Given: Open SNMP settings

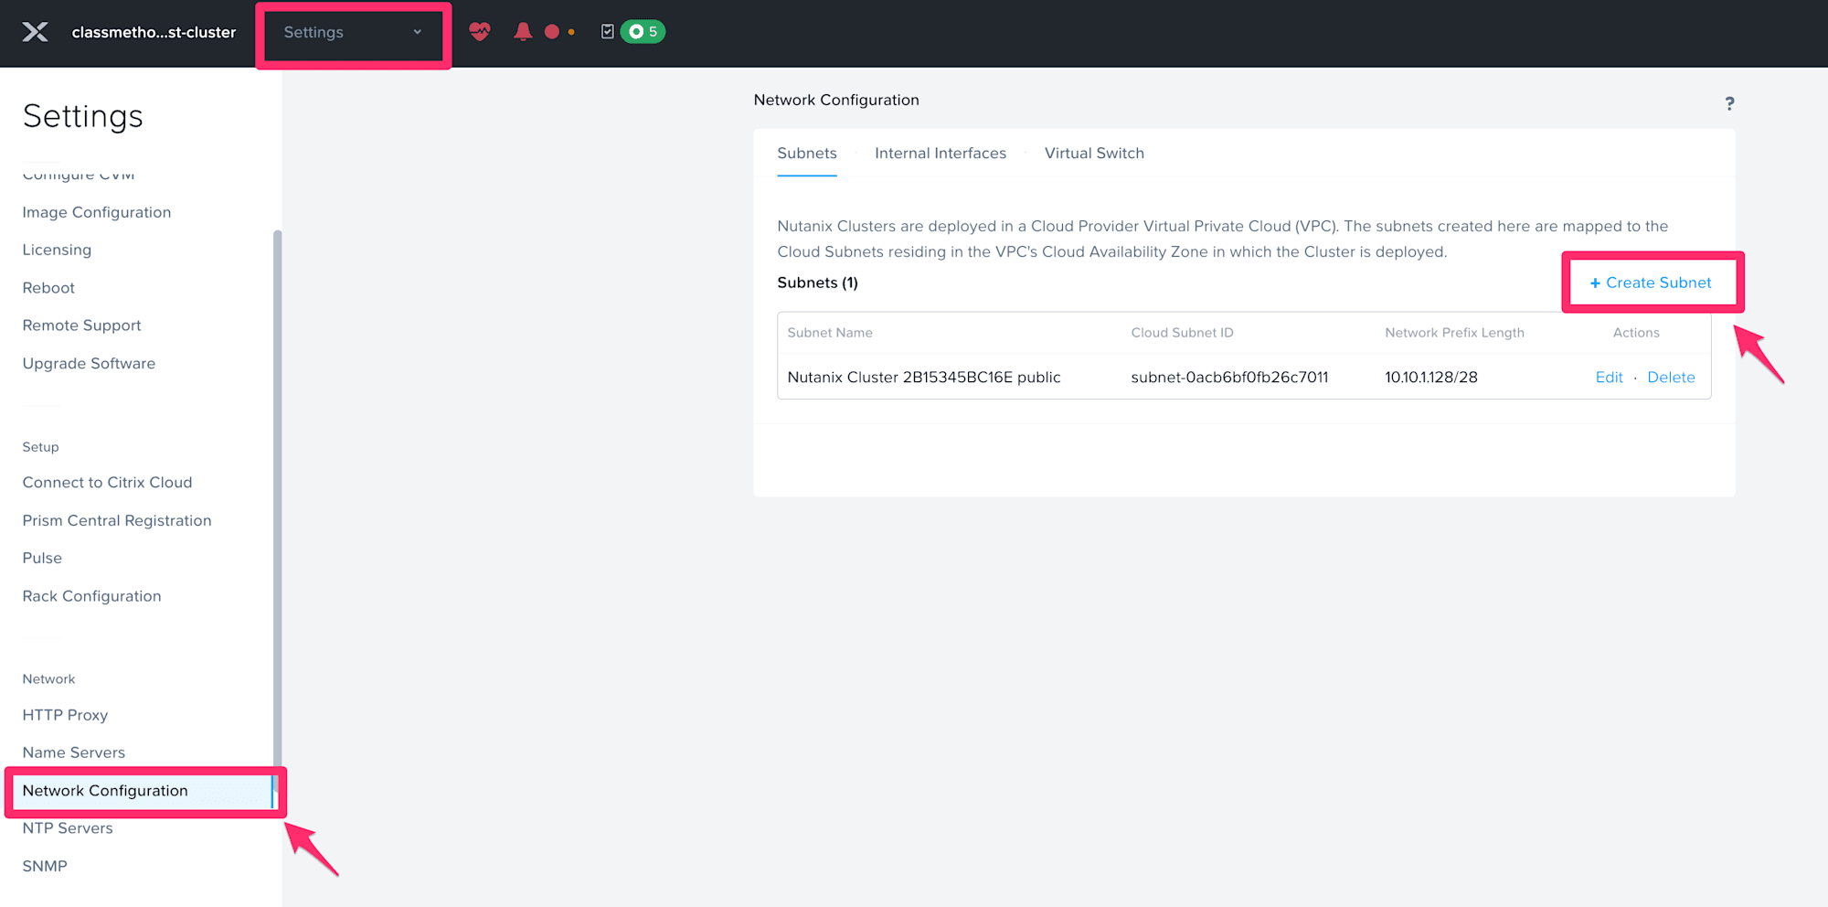Looking at the screenshot, I should tap(45, 866).
